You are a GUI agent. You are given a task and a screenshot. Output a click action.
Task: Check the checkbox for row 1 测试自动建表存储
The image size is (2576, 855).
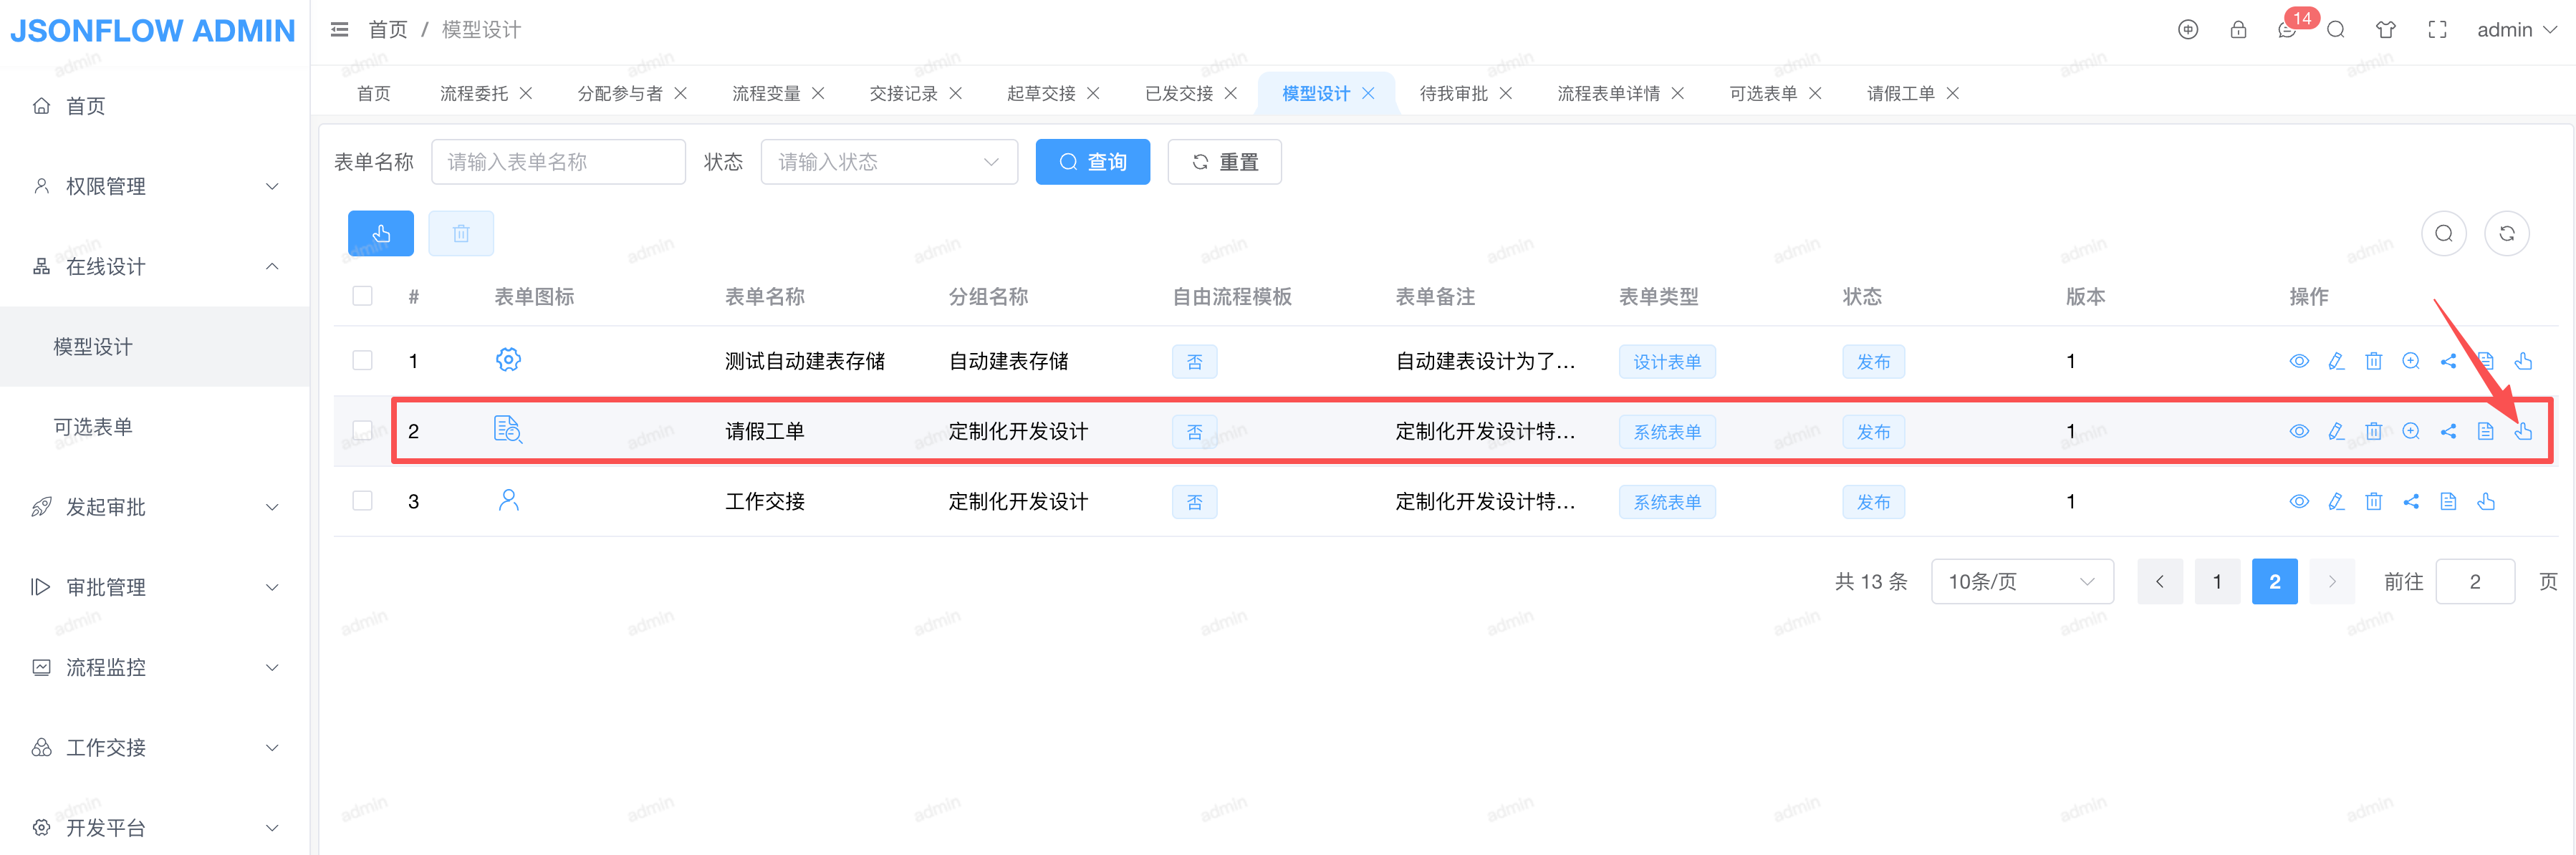point(362,360)
